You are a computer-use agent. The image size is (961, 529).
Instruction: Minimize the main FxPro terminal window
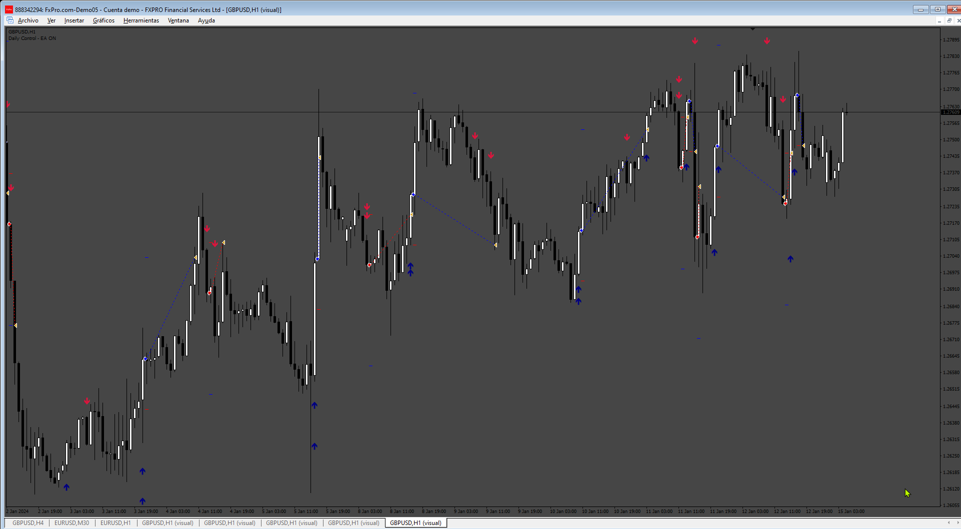(920, 9)
